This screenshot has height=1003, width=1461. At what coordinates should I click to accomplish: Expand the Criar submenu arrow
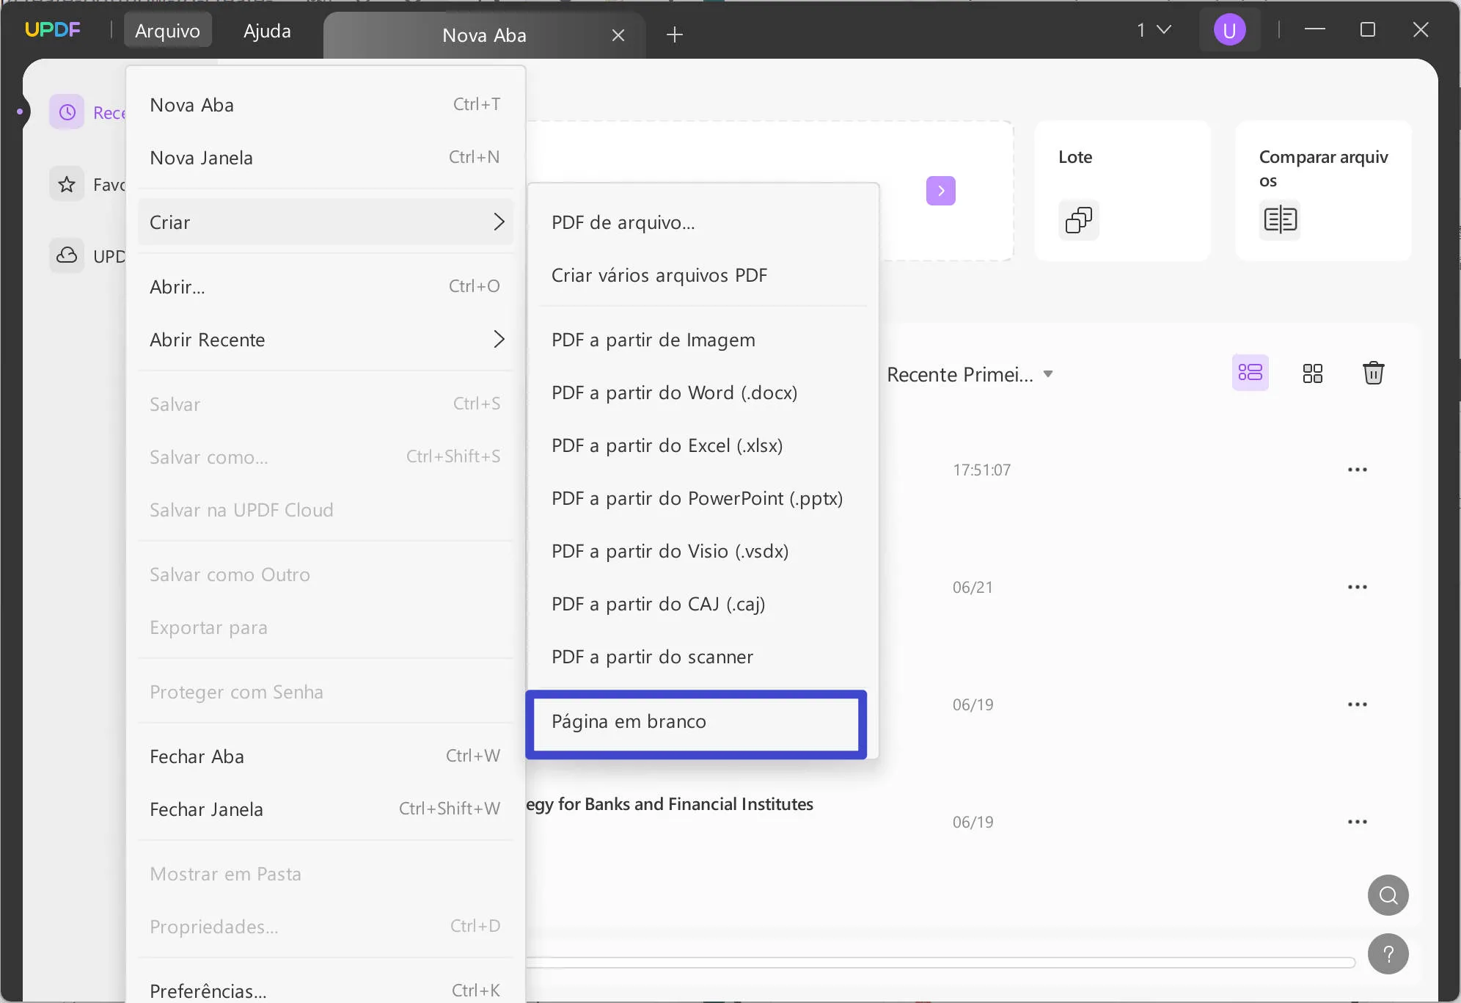[x=499, y=222]
